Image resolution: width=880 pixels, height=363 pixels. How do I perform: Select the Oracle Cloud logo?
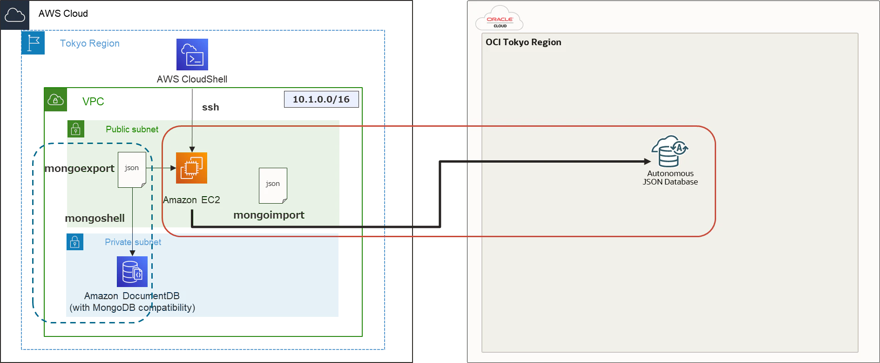click(500, 19)
